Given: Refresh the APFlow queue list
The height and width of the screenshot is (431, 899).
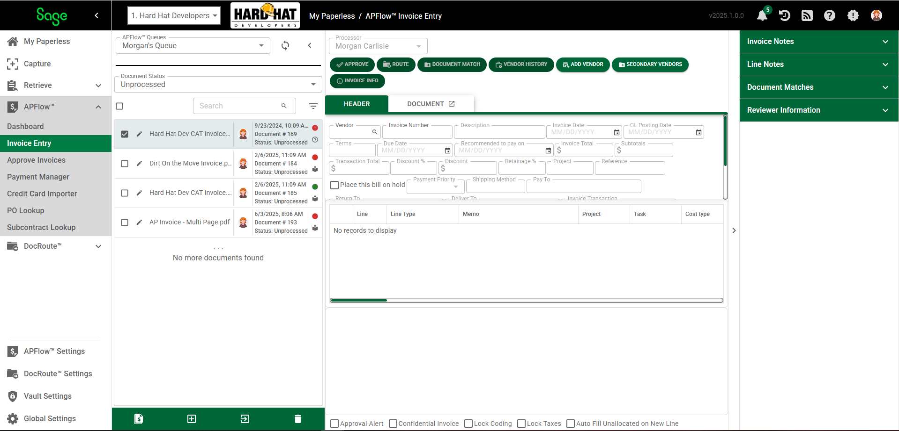Looking at the screenshot, I should [x=285, y=45].
